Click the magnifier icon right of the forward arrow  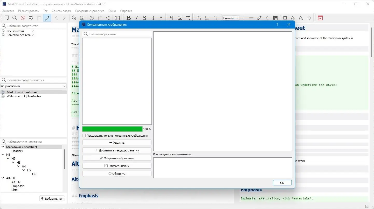pos(74,18)
